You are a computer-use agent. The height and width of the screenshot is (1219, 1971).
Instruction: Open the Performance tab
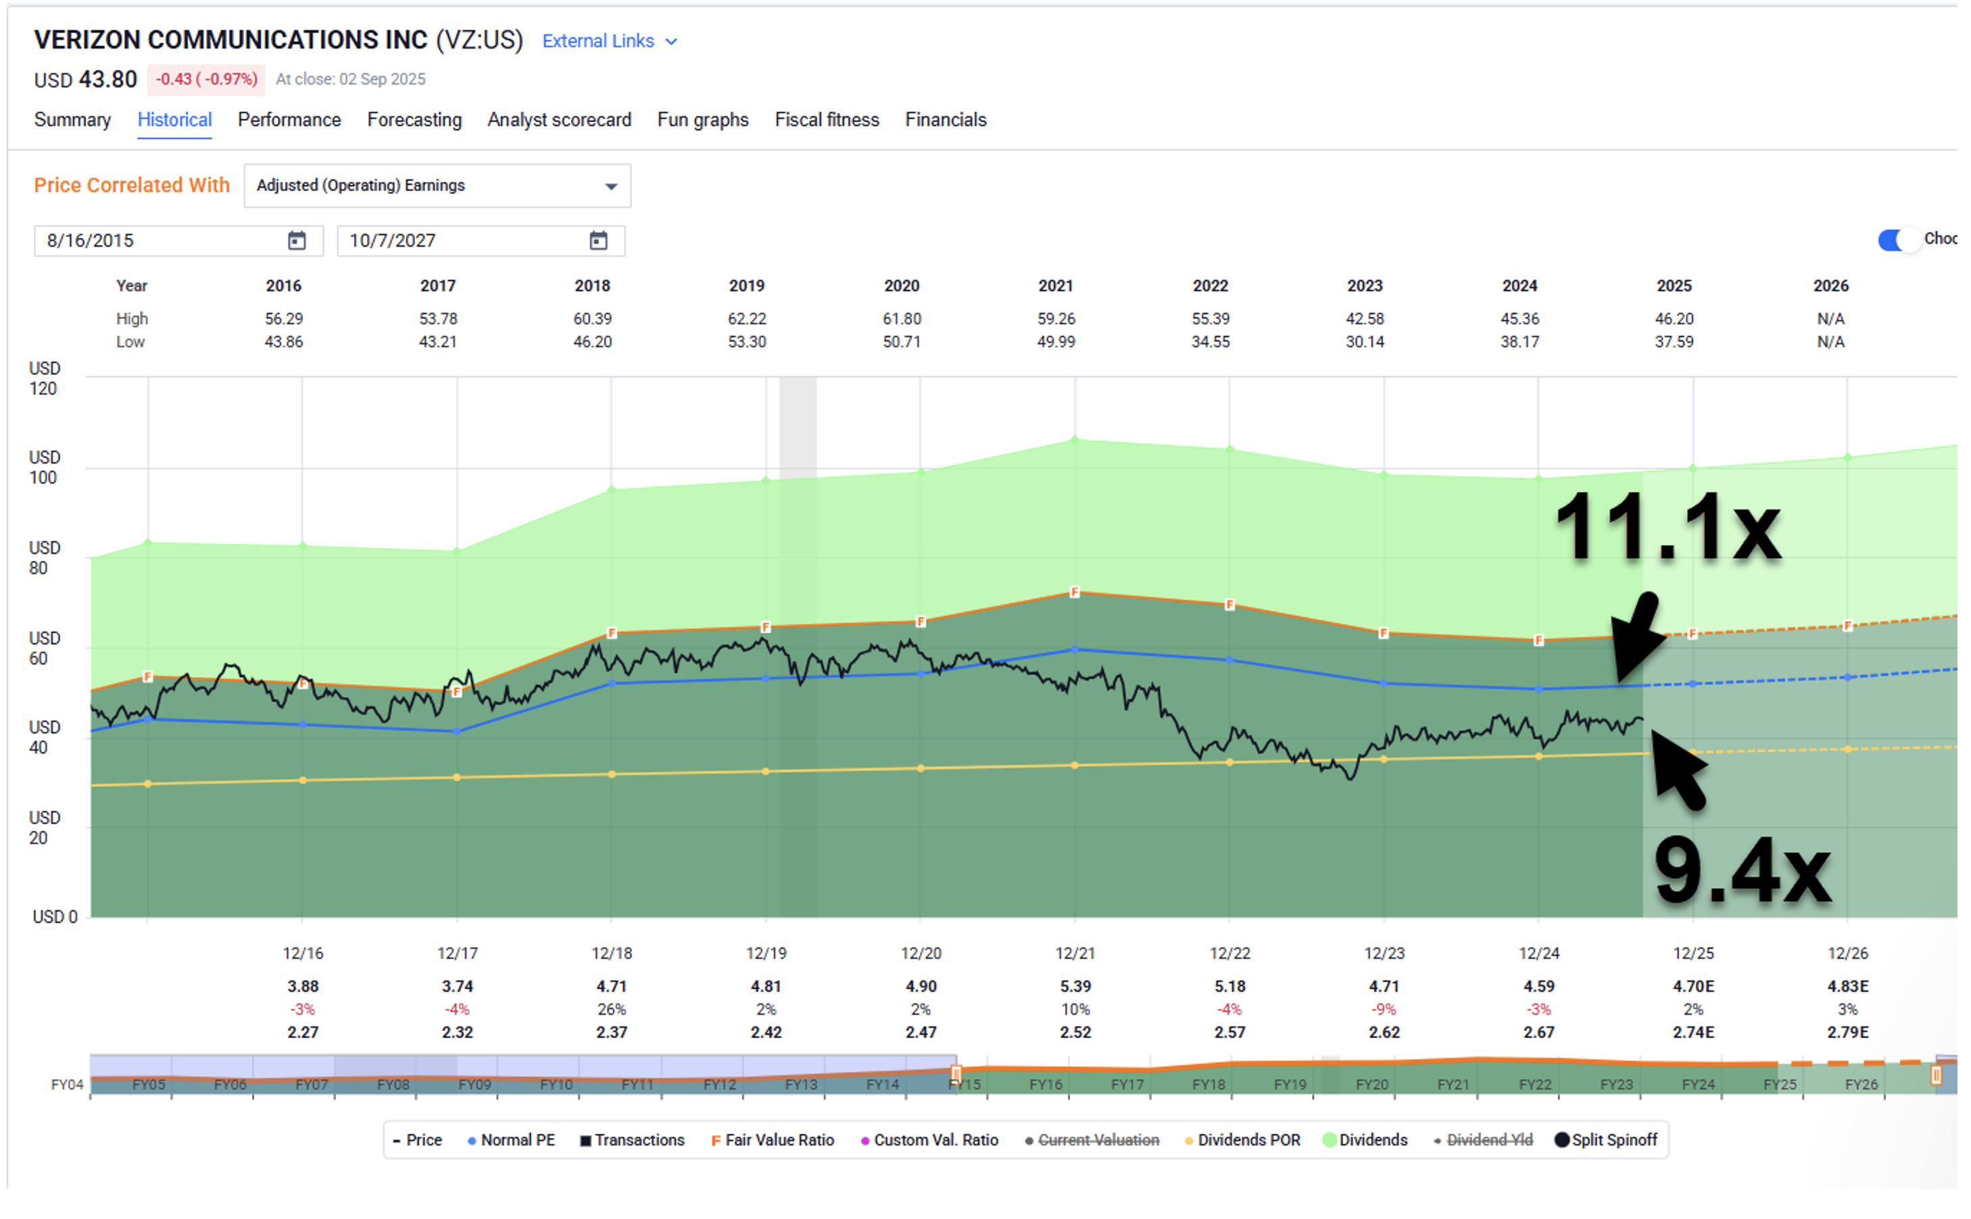[x=289, y=120]
